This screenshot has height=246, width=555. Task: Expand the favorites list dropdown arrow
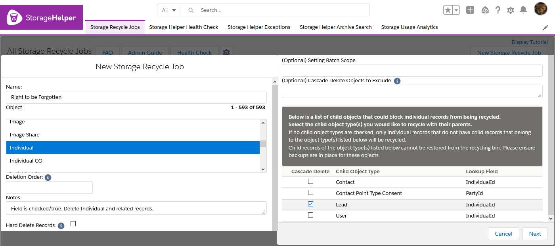click(x=456, y=10)
